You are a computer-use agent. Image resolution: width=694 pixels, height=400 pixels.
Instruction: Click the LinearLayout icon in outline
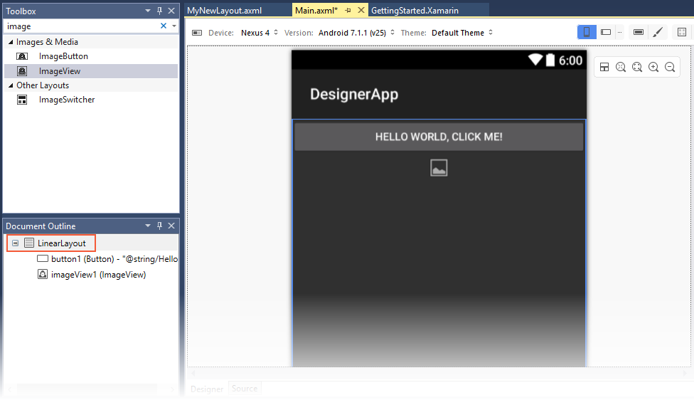click(x=29, y=243)
